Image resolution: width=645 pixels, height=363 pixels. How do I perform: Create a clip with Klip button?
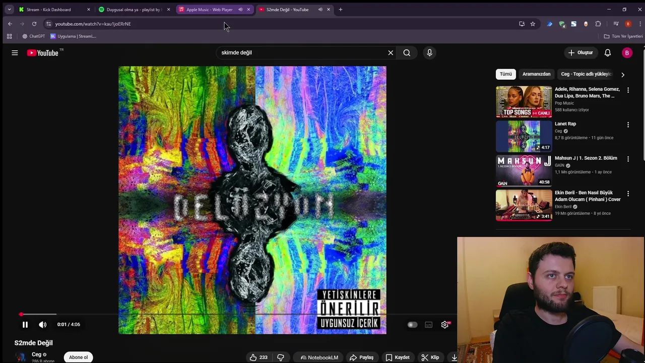point(430,357)
